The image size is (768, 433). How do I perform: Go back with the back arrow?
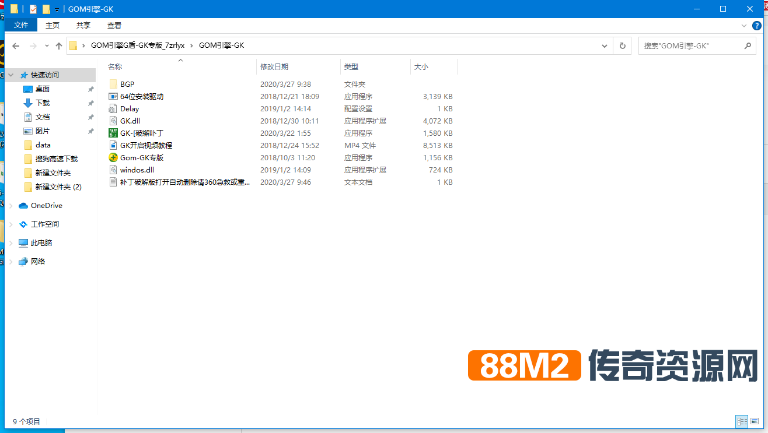16,45
